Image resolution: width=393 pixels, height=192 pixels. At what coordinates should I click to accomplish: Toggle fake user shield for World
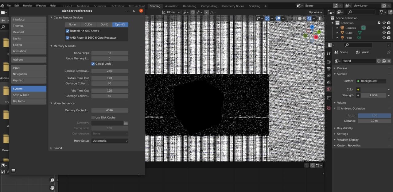click(379, 61)
